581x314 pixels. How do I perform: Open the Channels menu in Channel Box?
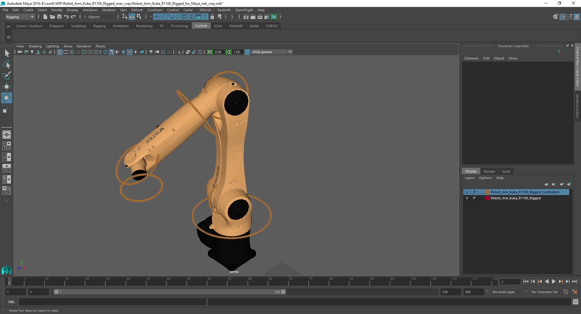coord(471,58)
